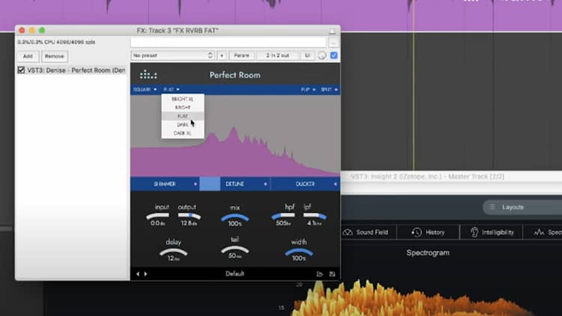Switch to History tab in Insight 2
The image size is (562, 316).
pos(428,232)
